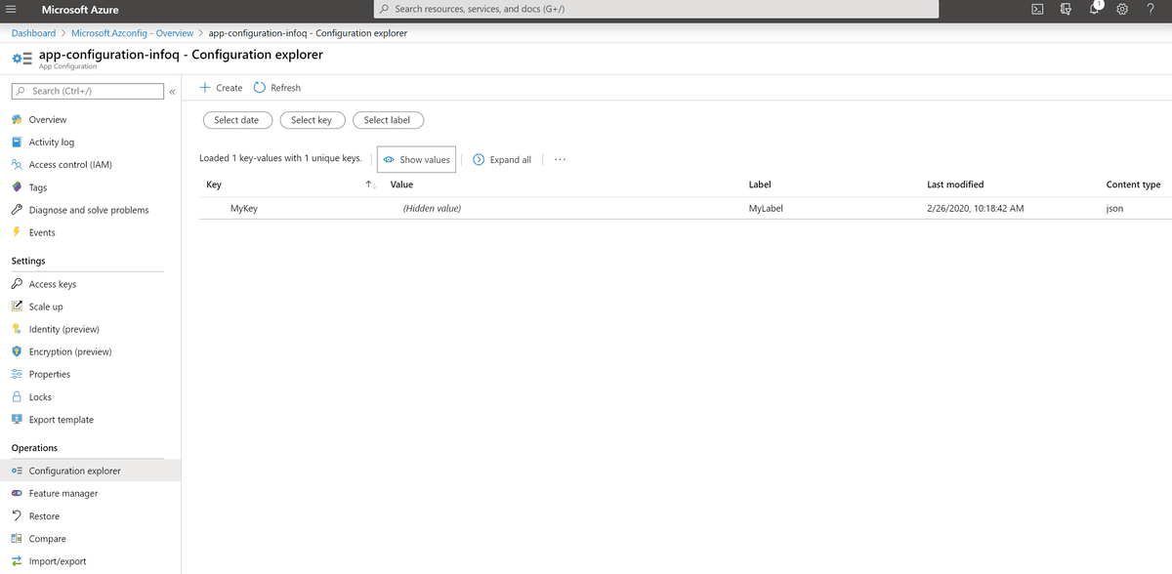This screenshot has width=1172, height=574.
Task: Open the Help question mark icon
Action: pyautogui.click(x=1150, y=10)
